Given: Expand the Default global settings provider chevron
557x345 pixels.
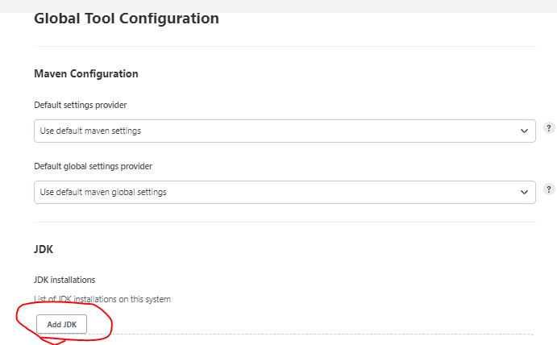Looking at the screenshot, I should 524,192.
